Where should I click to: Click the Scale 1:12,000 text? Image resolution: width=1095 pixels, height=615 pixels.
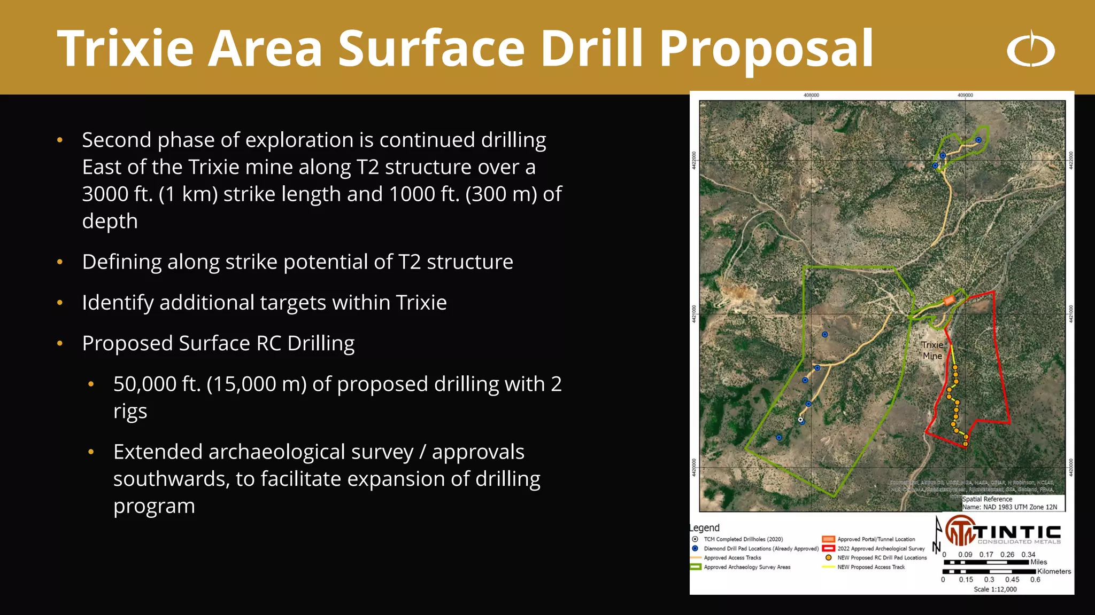tap(995, 589)
